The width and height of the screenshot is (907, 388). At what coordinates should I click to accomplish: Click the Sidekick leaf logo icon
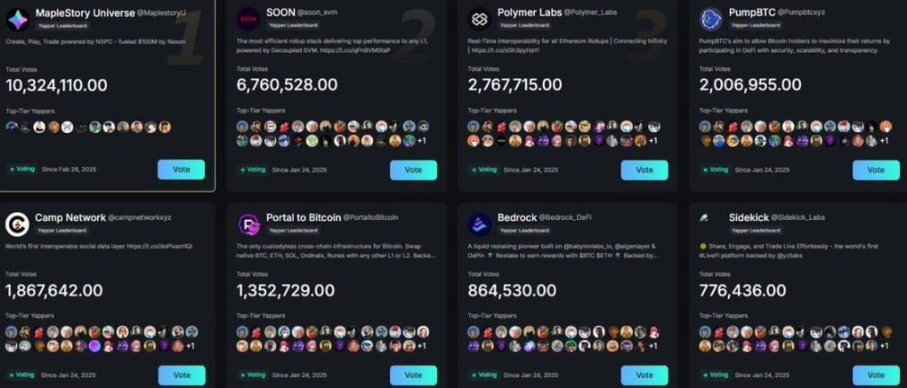(x=703, y=218)
